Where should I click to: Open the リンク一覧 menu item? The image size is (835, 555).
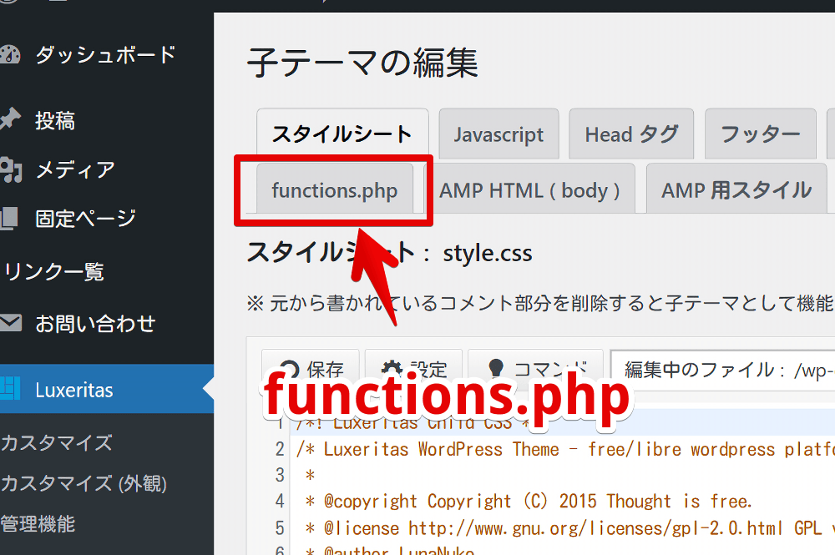tap(53, 271)
